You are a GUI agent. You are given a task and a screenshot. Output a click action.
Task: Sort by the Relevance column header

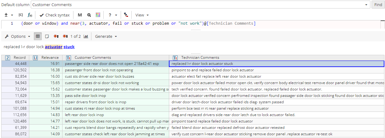50,58
